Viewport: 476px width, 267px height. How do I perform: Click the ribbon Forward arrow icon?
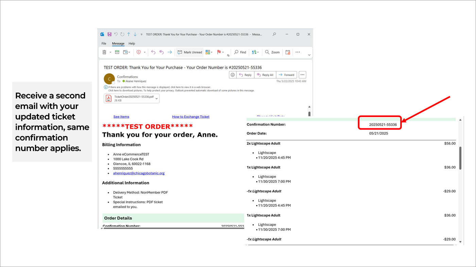[x=169, y=52]
